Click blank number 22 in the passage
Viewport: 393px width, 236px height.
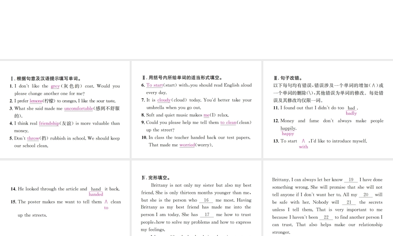[326, 218]
